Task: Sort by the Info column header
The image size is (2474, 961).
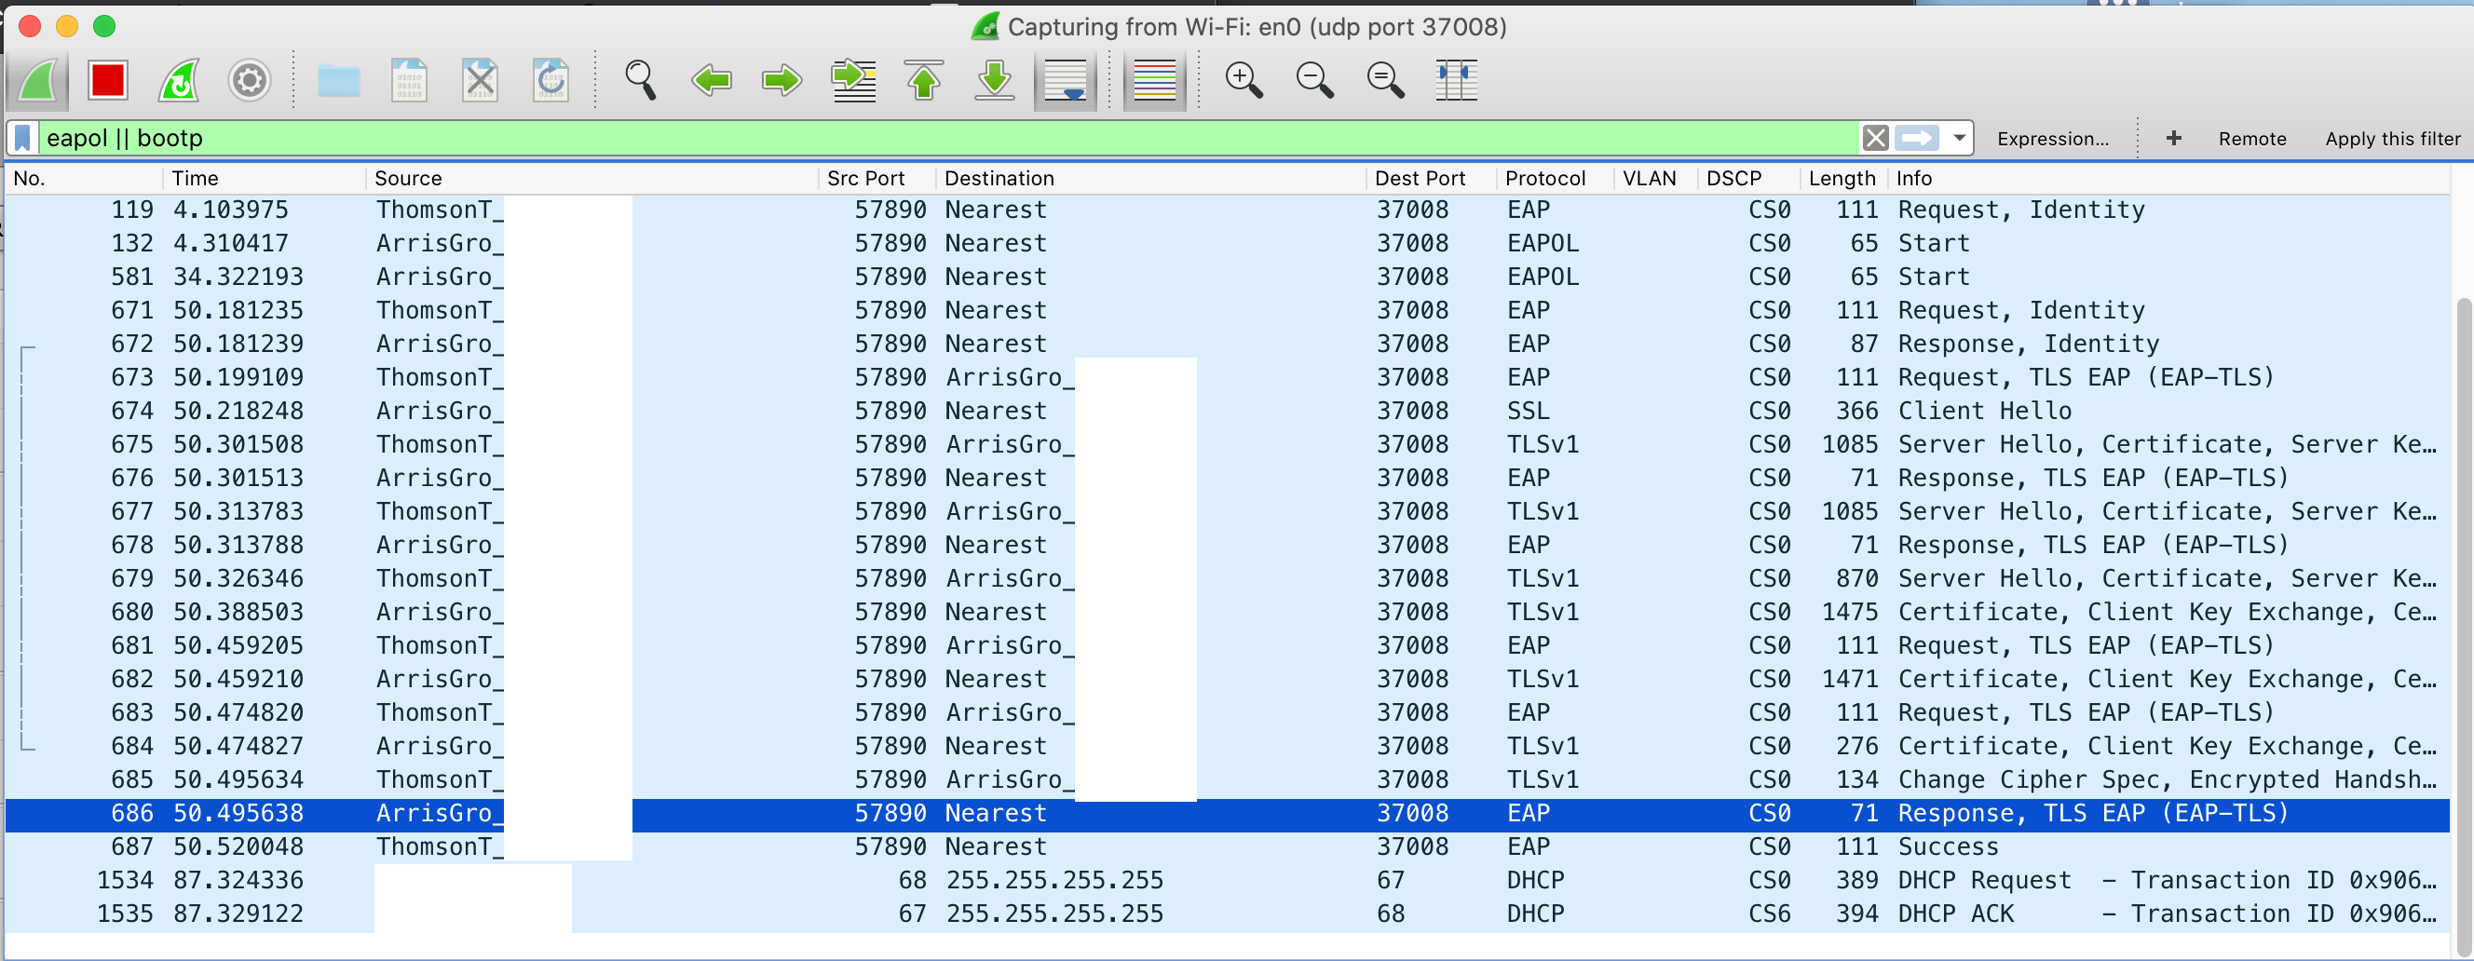Action: pyautogui.click(x=2168, y=179)
